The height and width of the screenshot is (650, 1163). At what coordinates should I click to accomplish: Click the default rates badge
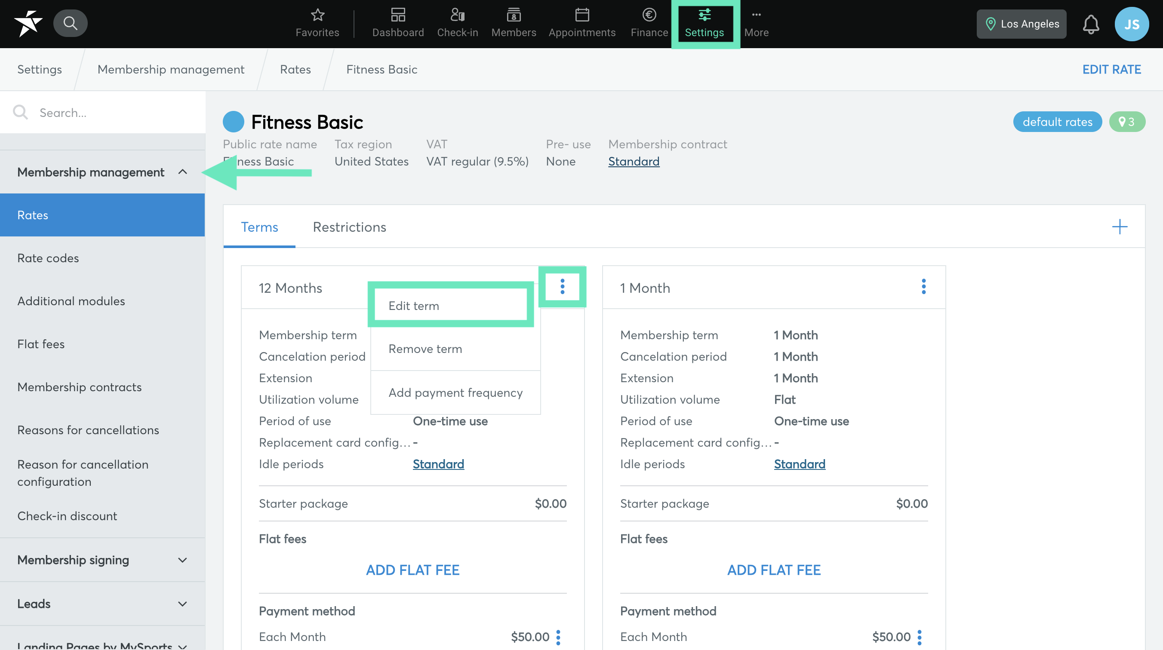point(1057,122)
